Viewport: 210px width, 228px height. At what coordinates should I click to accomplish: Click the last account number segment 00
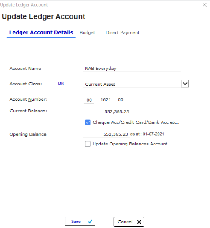pos(120,100)
